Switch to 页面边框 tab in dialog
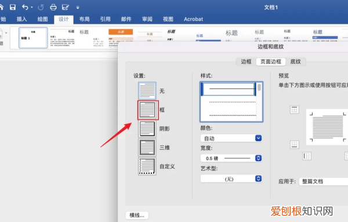348x222 pixels. coord(271,61)
